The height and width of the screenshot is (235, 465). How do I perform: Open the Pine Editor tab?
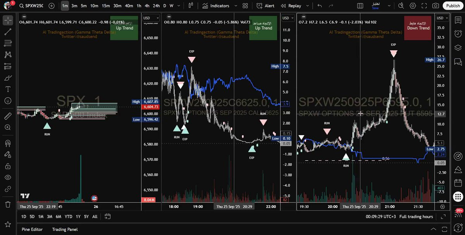32,229
